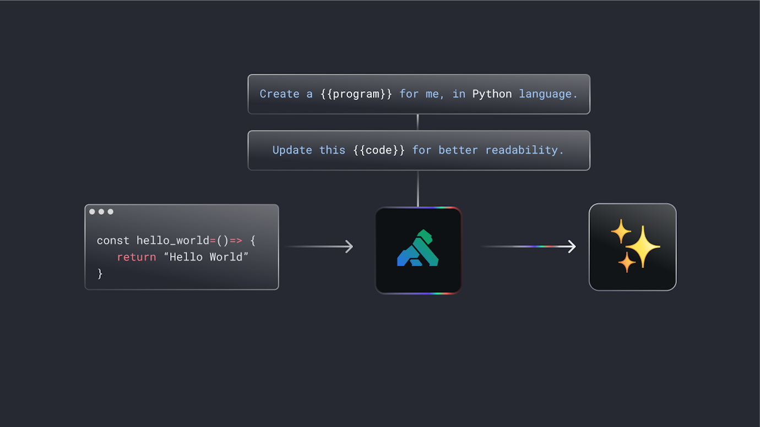
Task: Click the closing curly brace in code
Action: pos(100,273)
